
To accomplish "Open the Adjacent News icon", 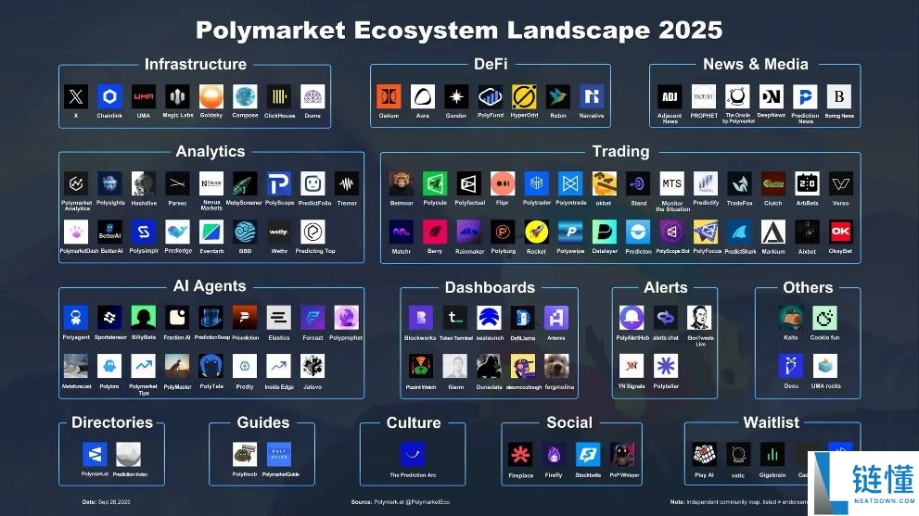I will 670,96.
